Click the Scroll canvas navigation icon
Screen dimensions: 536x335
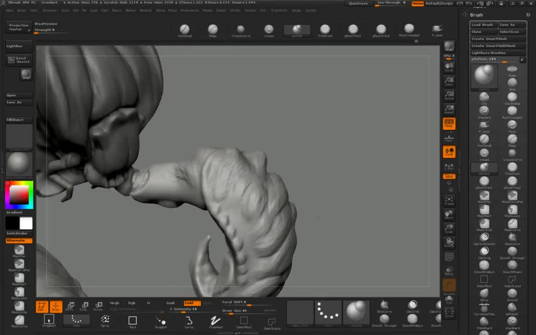pos(449,66)
